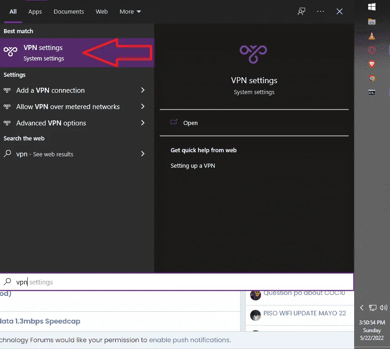Image resolution: width=390 pixels, height=349 pixels.
Task: Click the VPN icon beside Allow VPN over metered networks
Action: tap(7, 106)
